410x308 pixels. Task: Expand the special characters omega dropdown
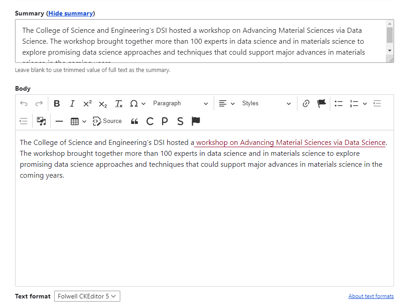pyautogui.click(x=138, y=103)
